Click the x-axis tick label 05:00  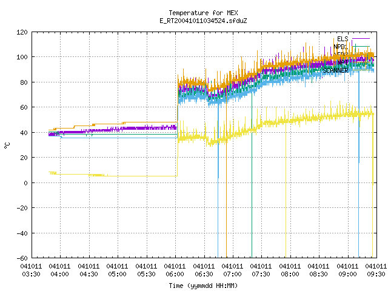pyautogui.click(x=117, y=274)
